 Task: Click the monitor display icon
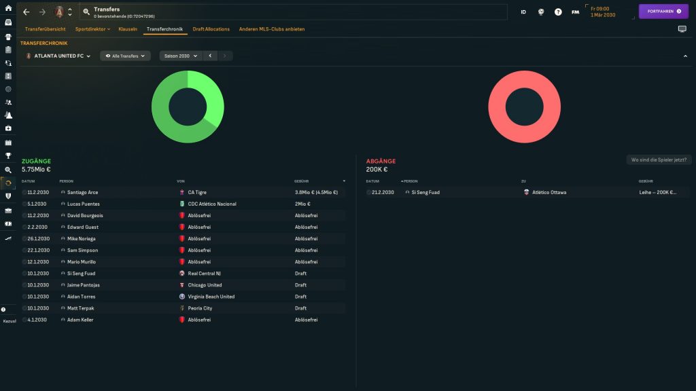[682, 29]
